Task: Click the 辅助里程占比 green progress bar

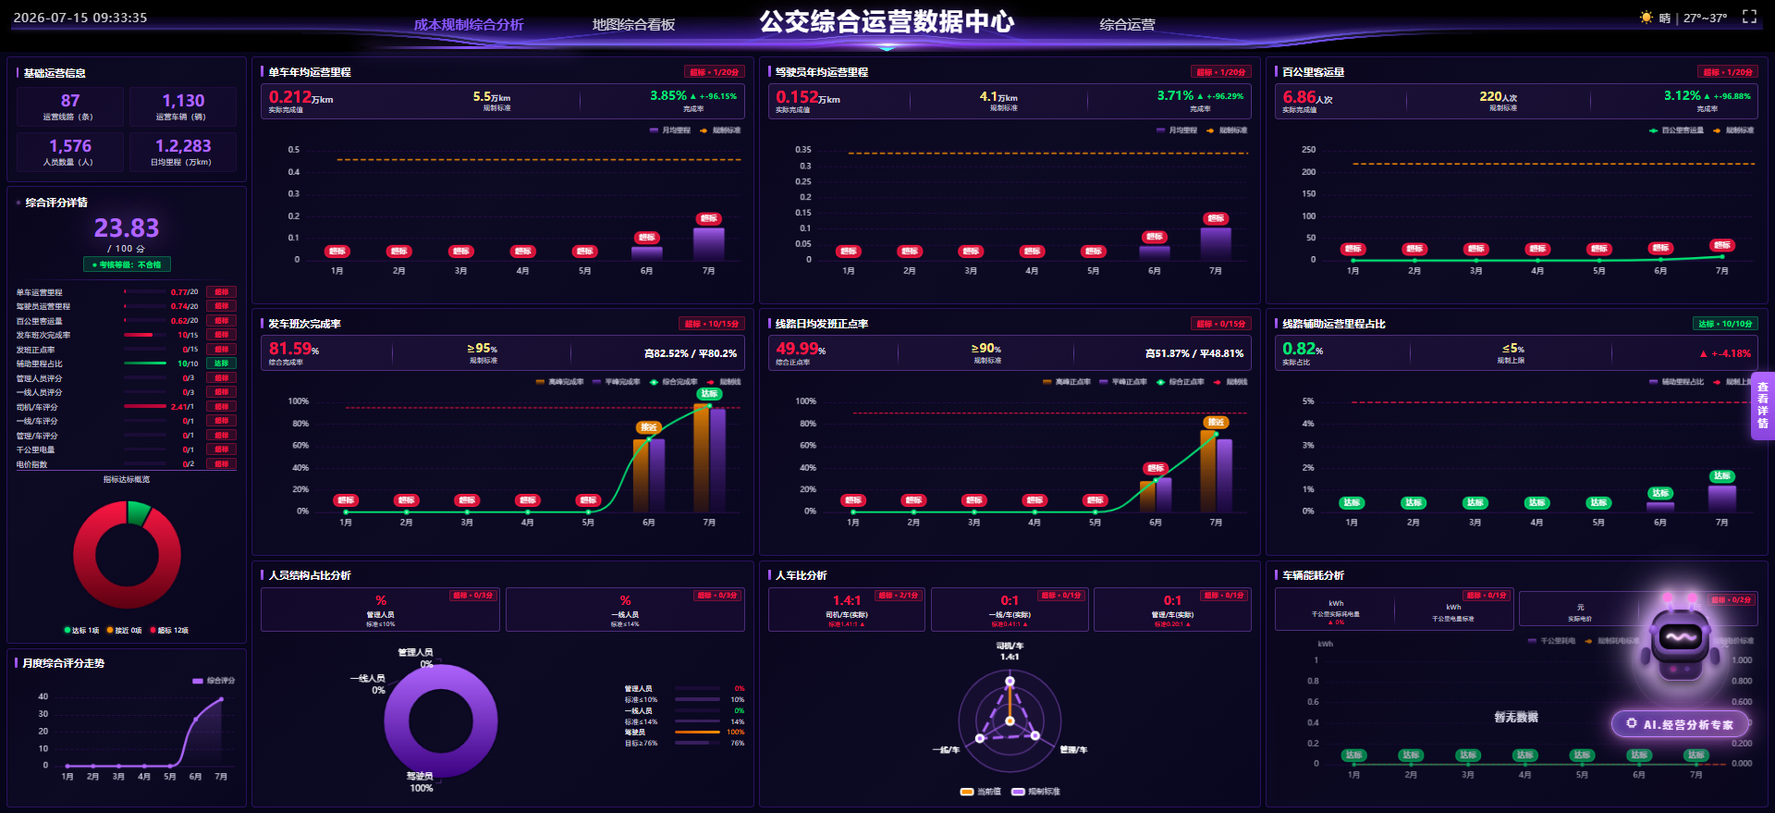Action: (x=145, y=363)
